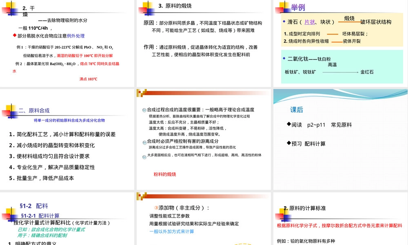408x245 pixels.
Task: Click the underlined '片状' link
Action: click(310, 22)
